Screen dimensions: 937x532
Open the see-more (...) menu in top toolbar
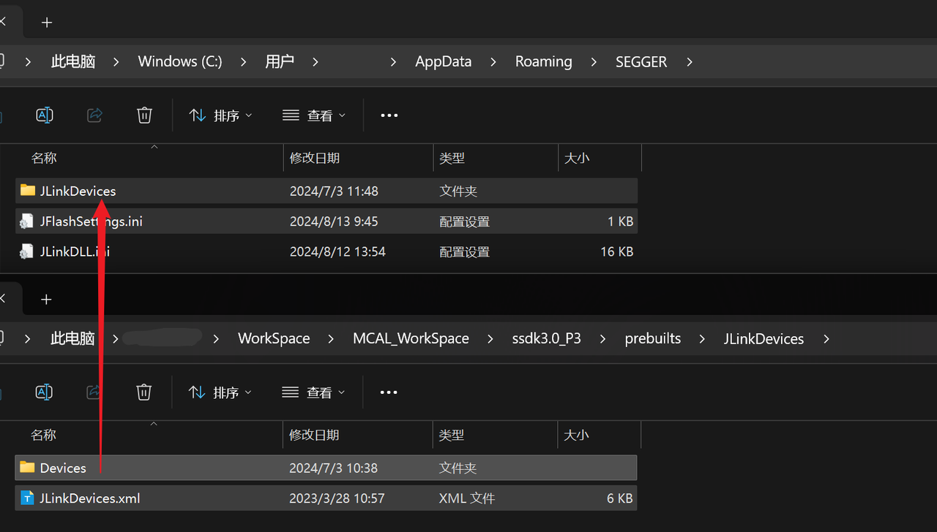(x=389, y=115)
